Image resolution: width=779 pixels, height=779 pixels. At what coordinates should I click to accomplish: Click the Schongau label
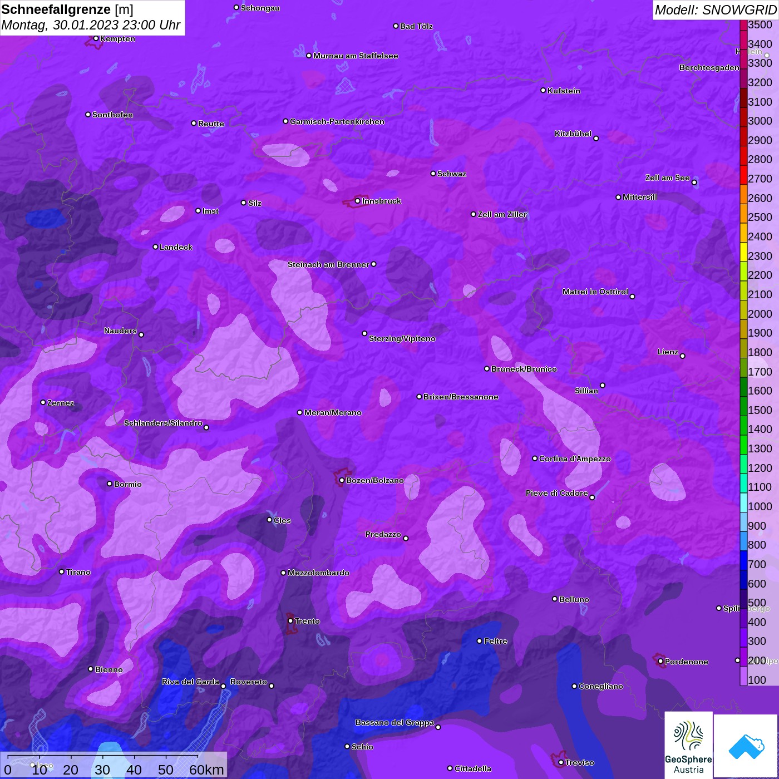tap(260, 8)
